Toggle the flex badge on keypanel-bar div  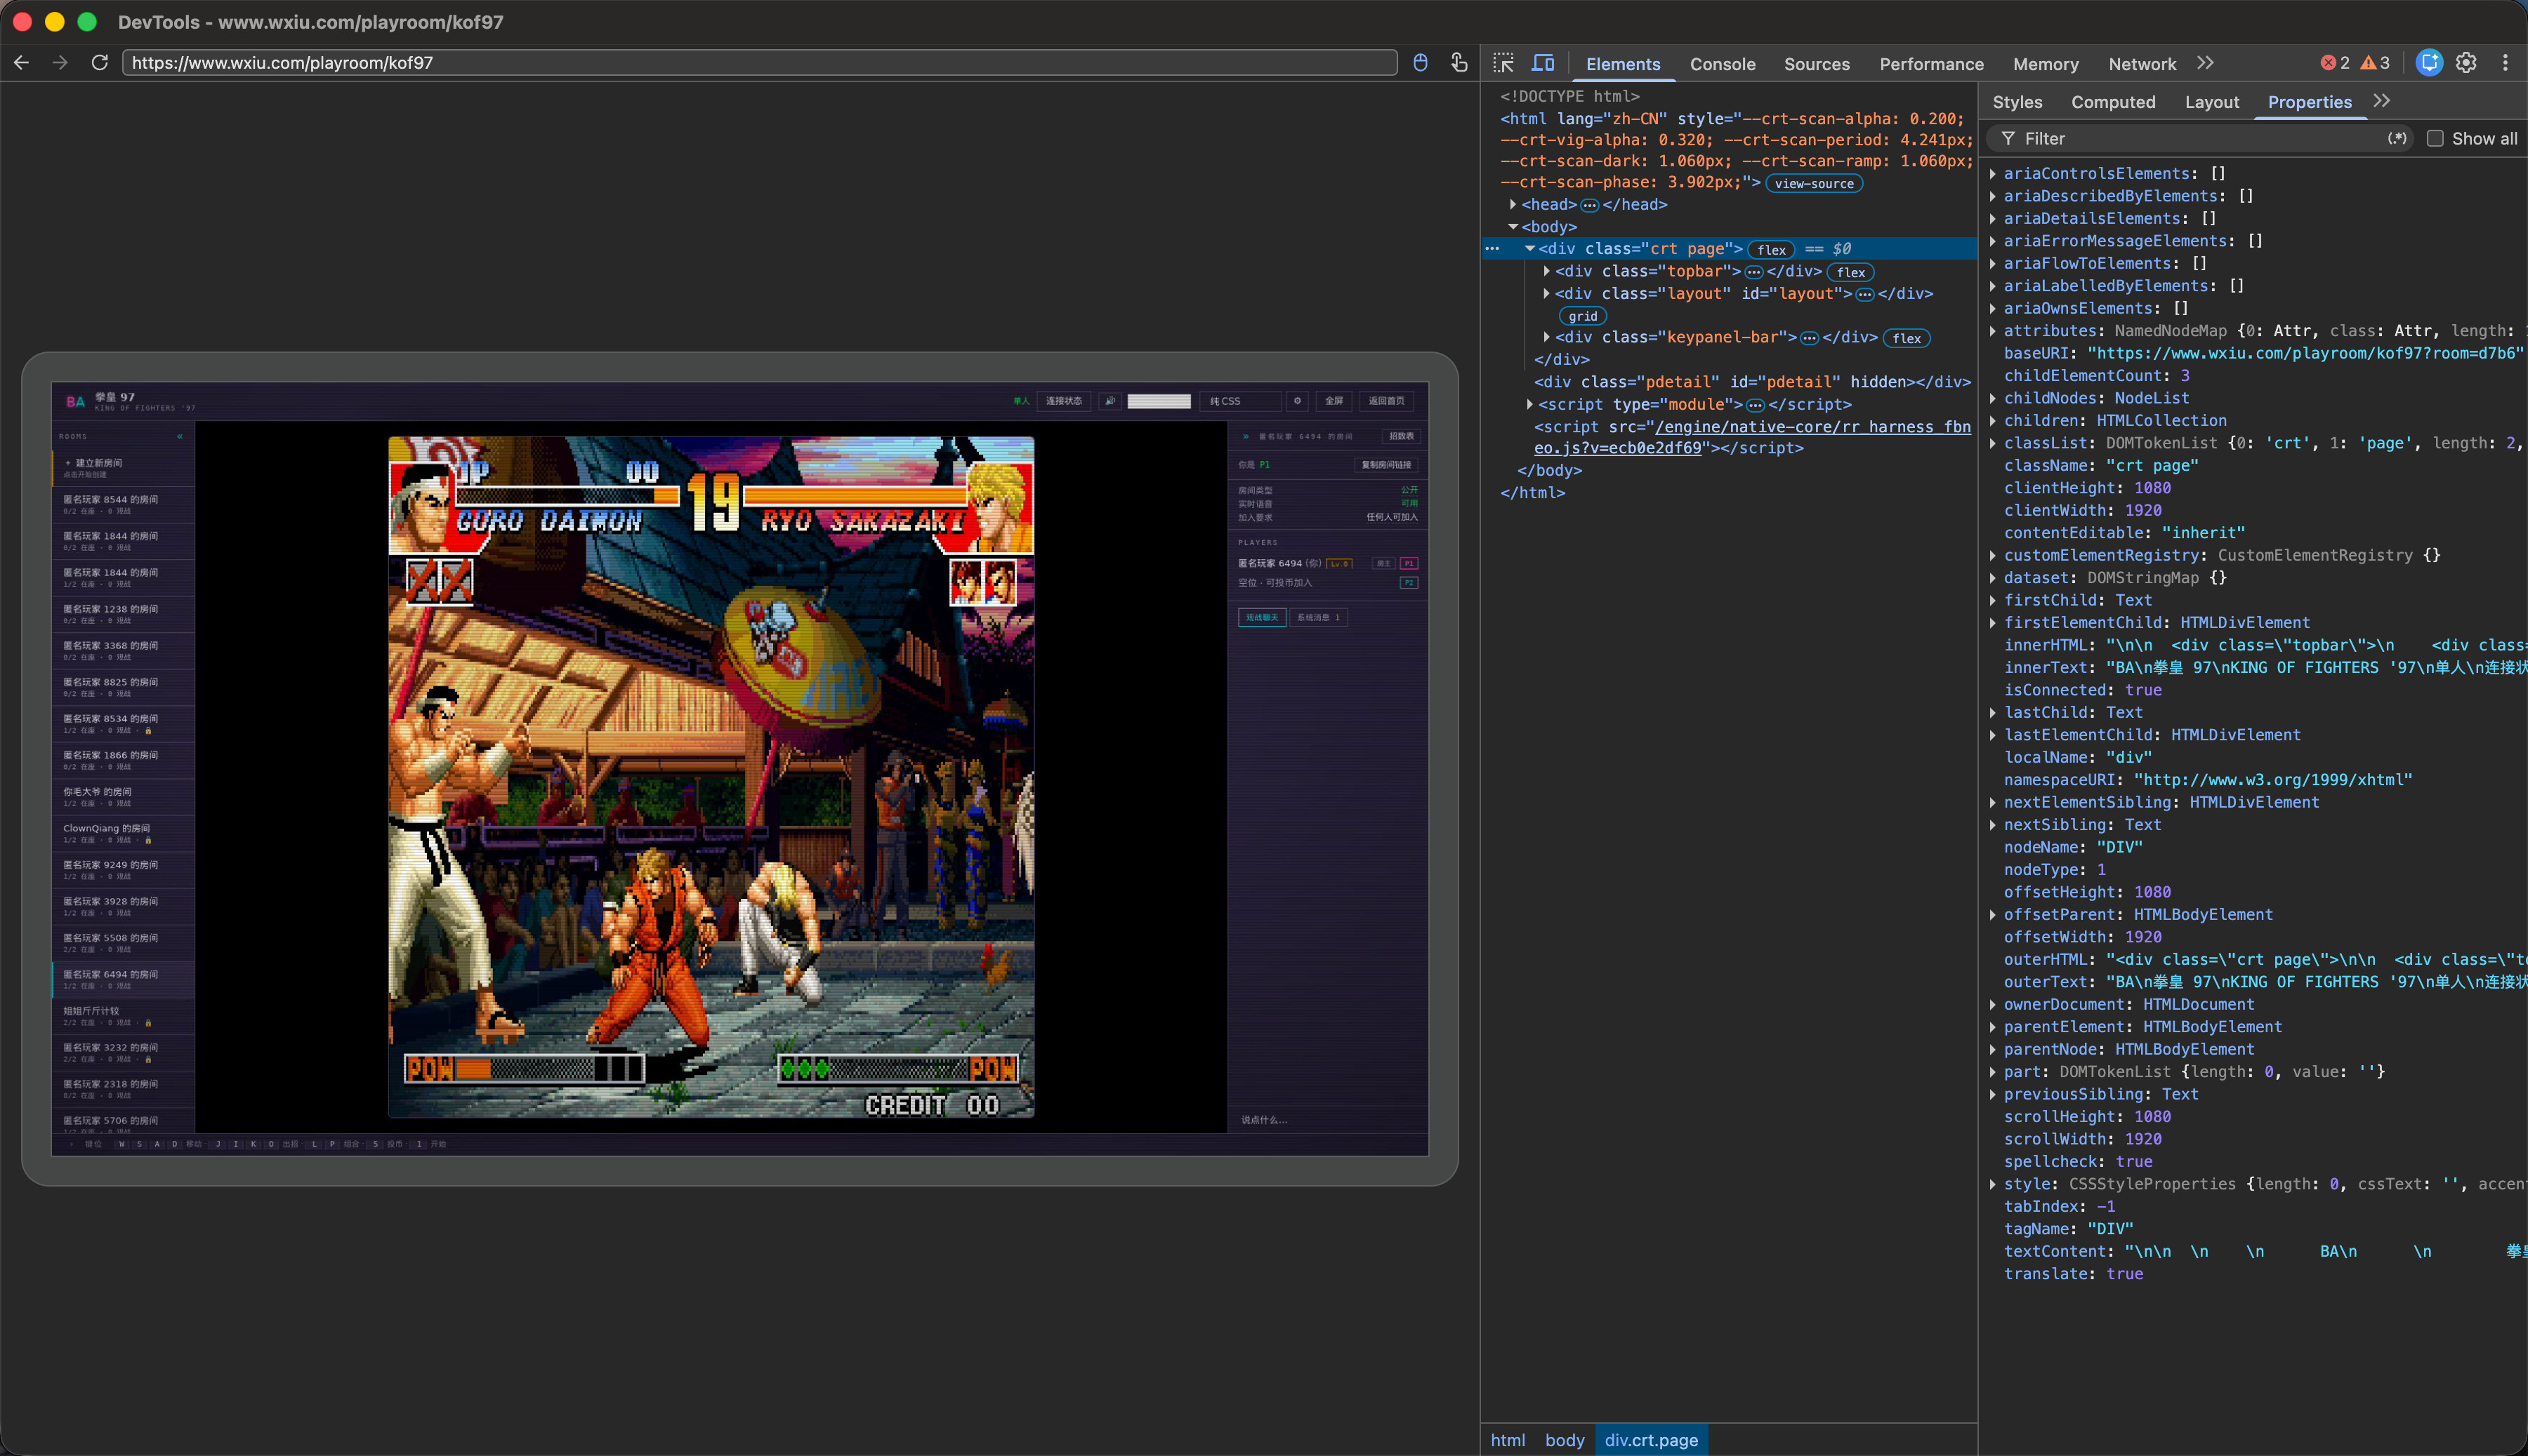click(x=1907, y=338)
